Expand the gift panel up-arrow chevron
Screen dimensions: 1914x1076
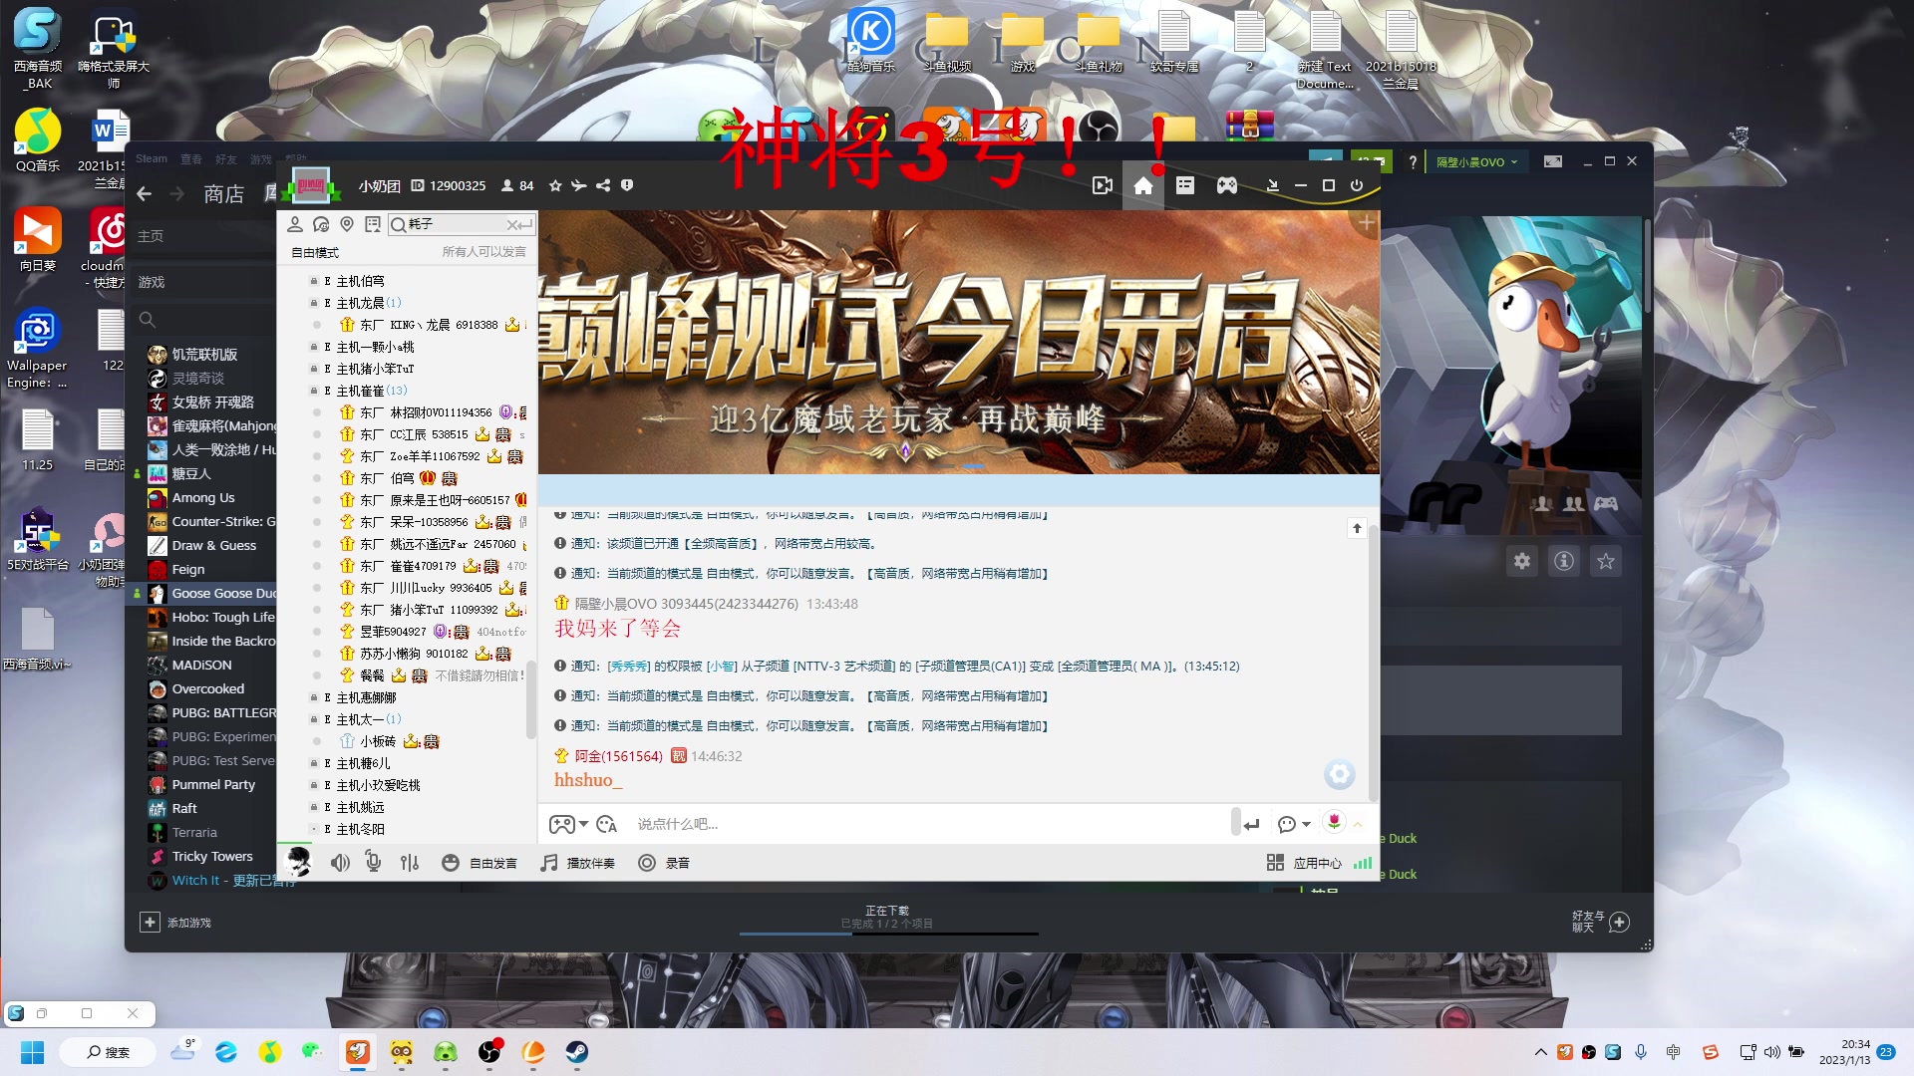point(1358,824)
